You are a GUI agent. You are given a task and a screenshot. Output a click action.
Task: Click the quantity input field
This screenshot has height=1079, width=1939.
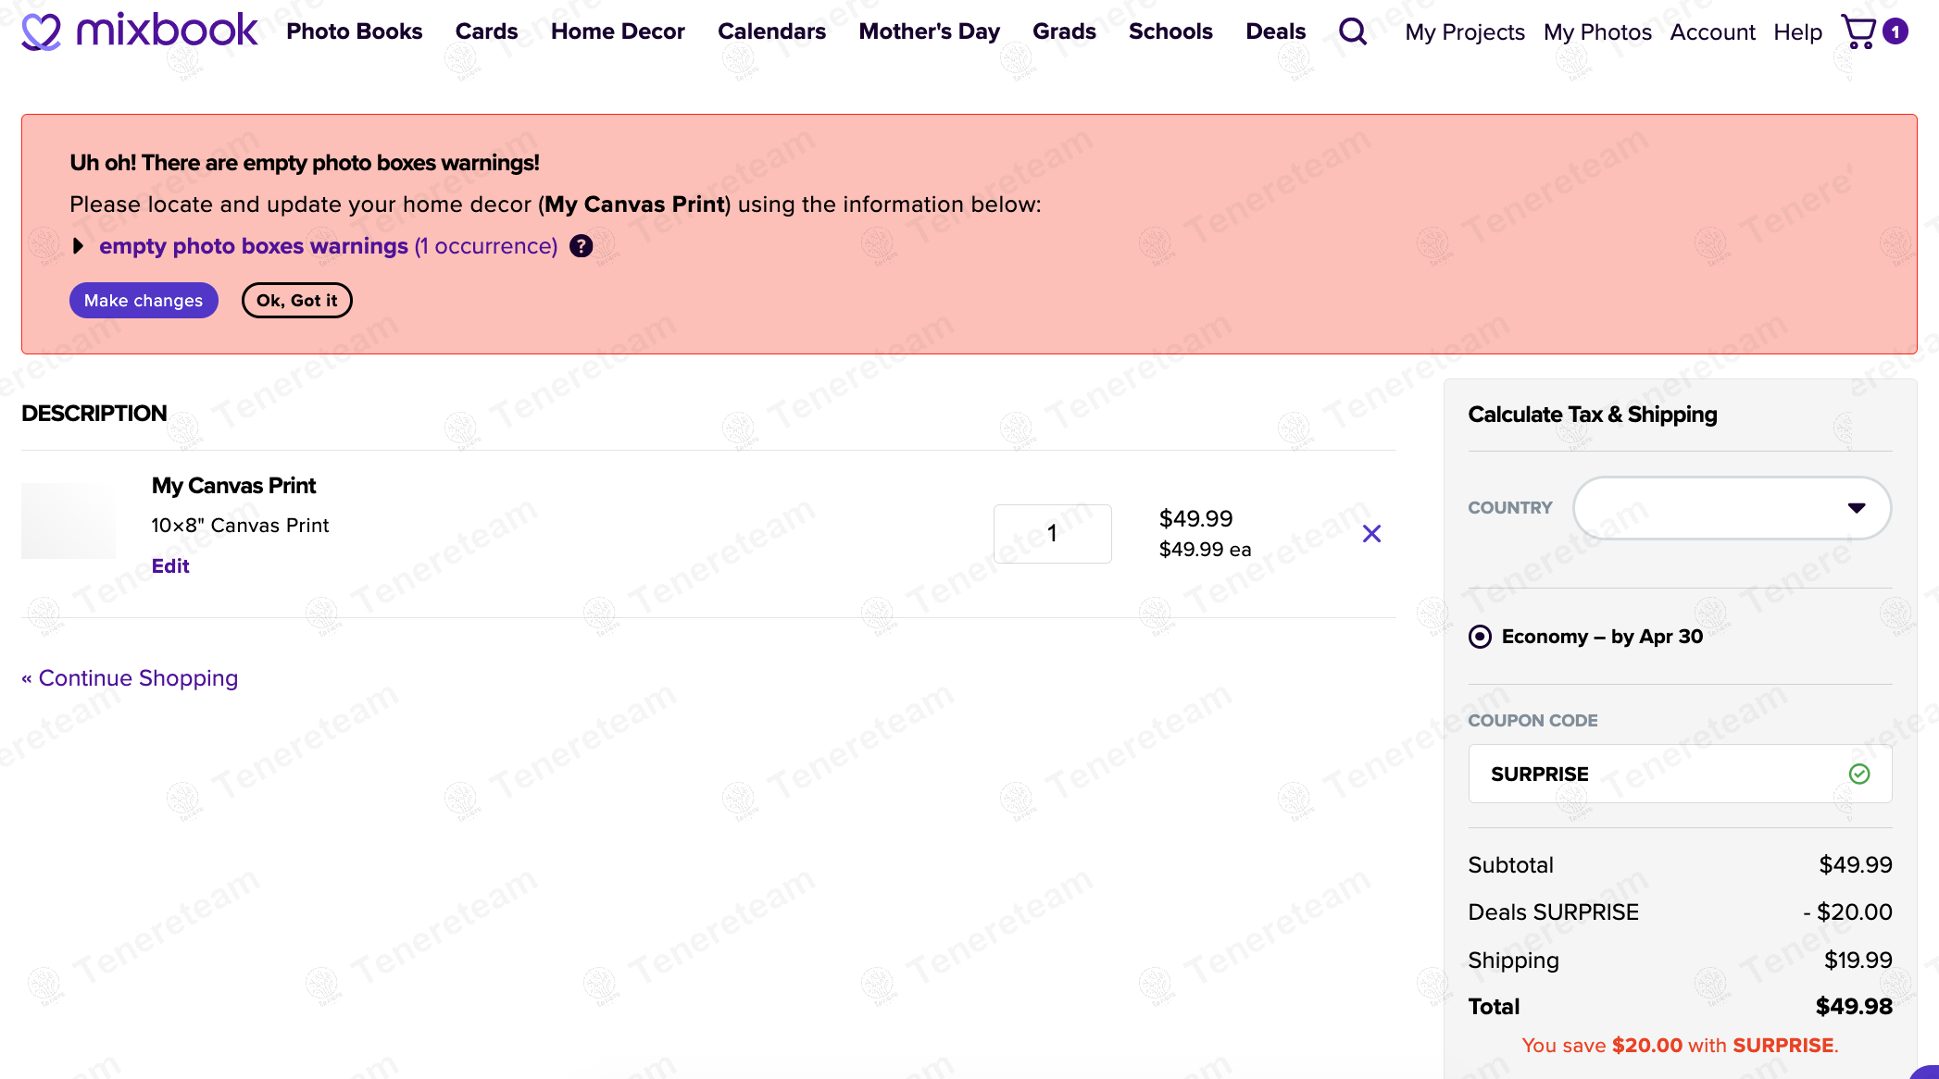[1052, 534]
